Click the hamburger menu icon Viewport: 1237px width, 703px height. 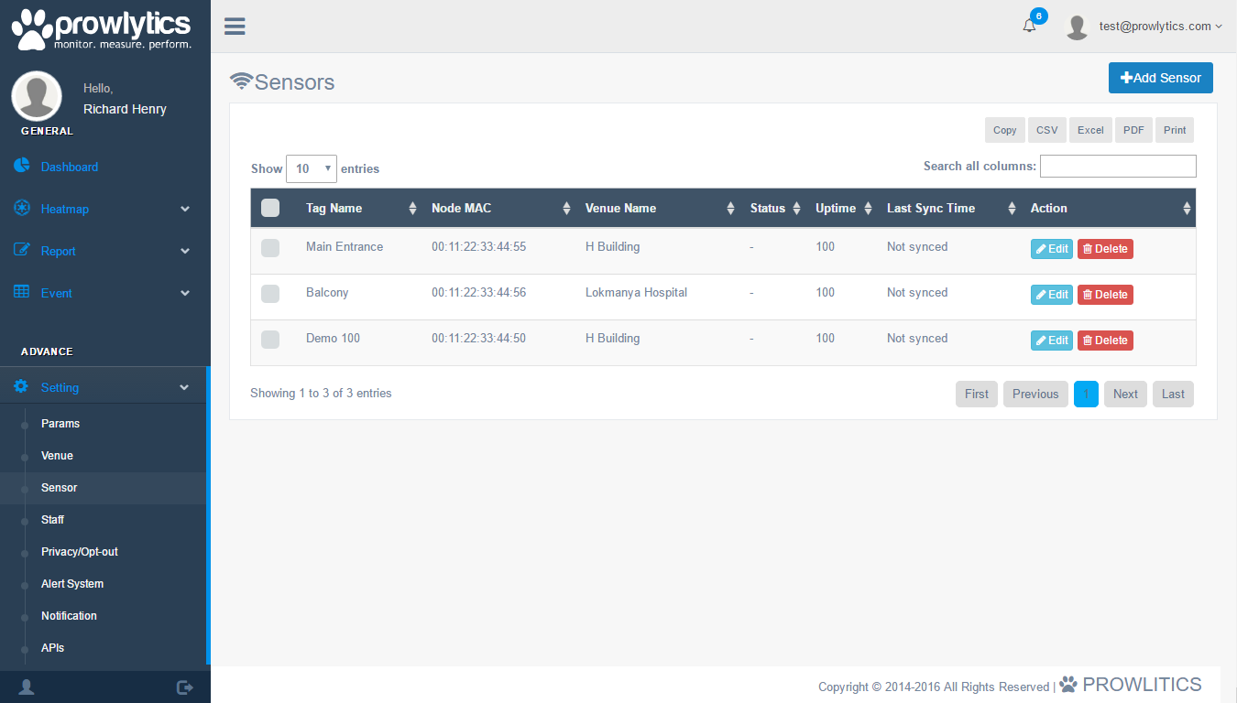[235, 27]
